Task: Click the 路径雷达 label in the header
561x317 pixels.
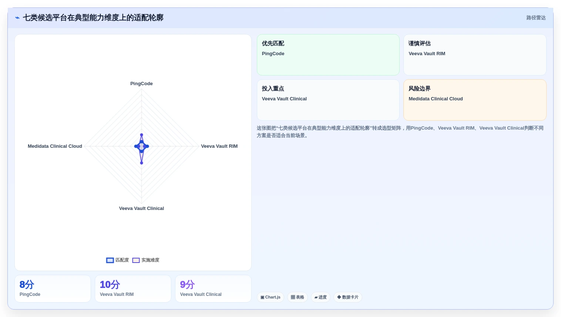Action: tap(536, 18)
